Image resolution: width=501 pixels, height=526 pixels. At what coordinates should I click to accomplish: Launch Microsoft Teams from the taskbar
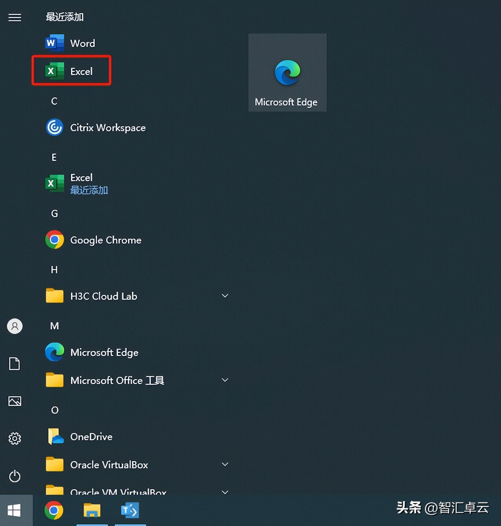(x=130, y=510)
